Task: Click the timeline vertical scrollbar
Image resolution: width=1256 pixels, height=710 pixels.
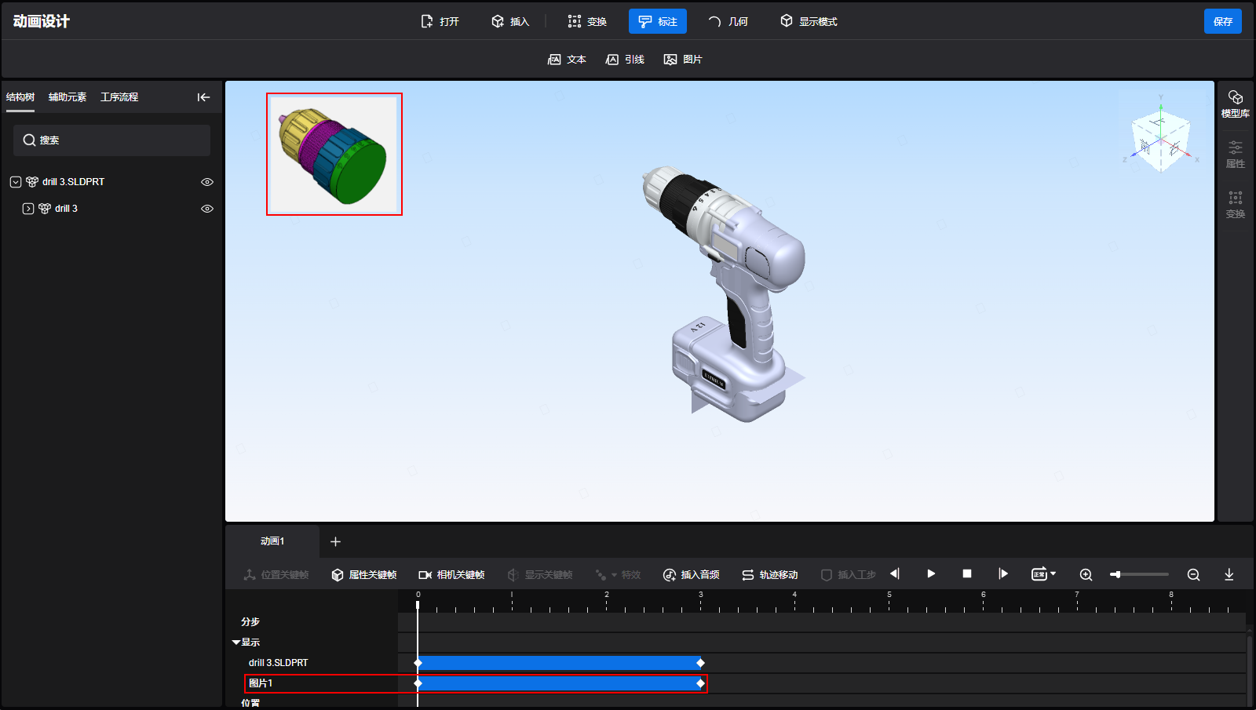Action: pos(1249,671)
